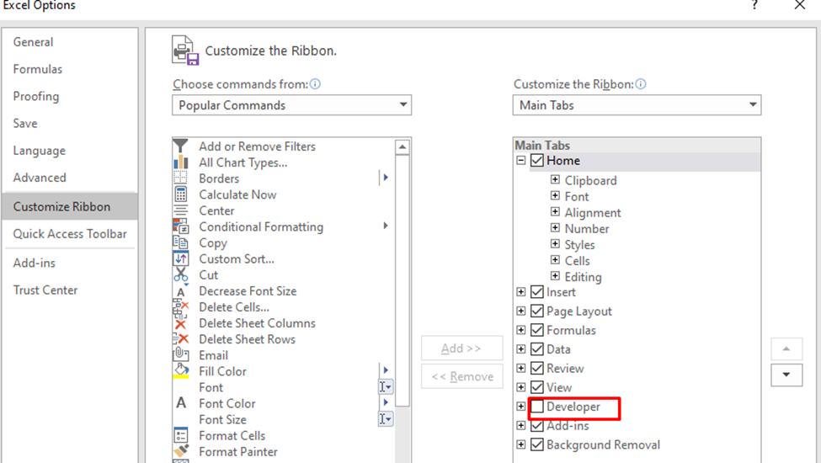Open the Main Tabs dropdown
Viewport: 821px width, 463px height.
click(637, 104)
